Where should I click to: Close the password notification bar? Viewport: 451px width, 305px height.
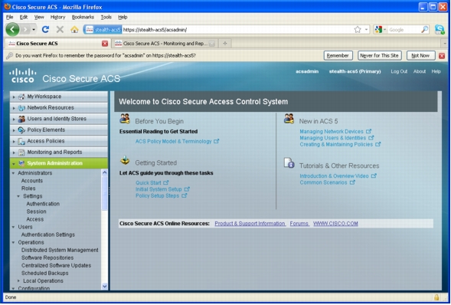[x=442, y=56]
